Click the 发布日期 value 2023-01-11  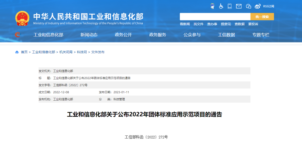[x=121, y=92]
